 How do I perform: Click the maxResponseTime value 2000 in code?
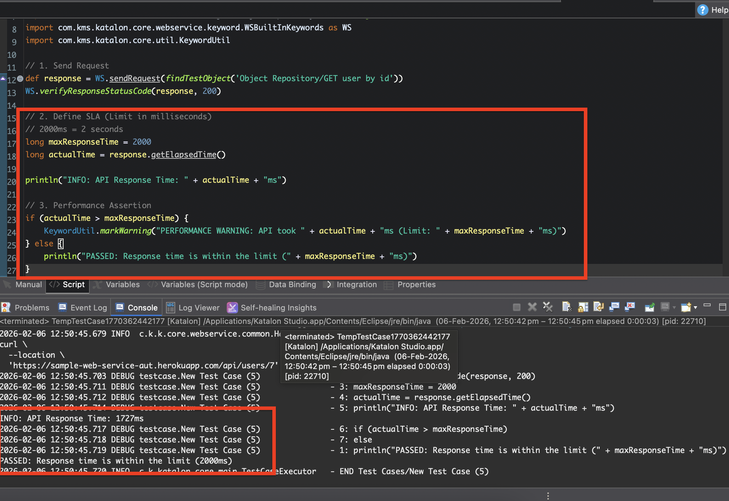(x=142, y=142)
